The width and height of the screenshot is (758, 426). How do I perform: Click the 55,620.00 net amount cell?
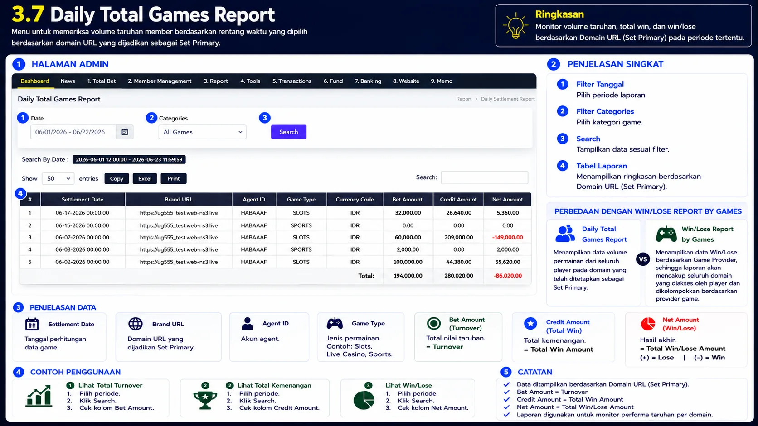(x=507, y=262)
